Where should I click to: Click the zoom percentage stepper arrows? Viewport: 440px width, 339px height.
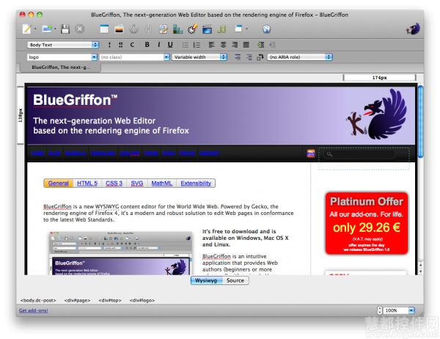[x=380, y=310]
